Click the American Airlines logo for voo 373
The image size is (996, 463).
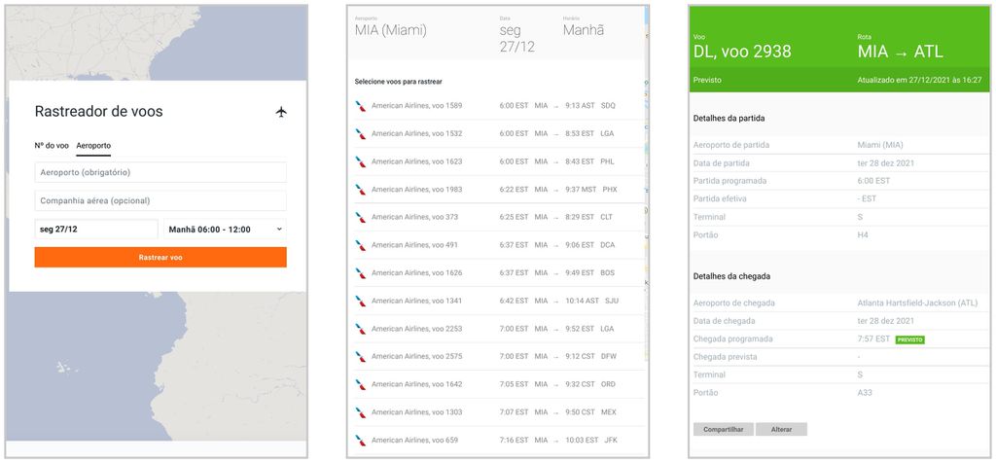click(x=361, y=217)
